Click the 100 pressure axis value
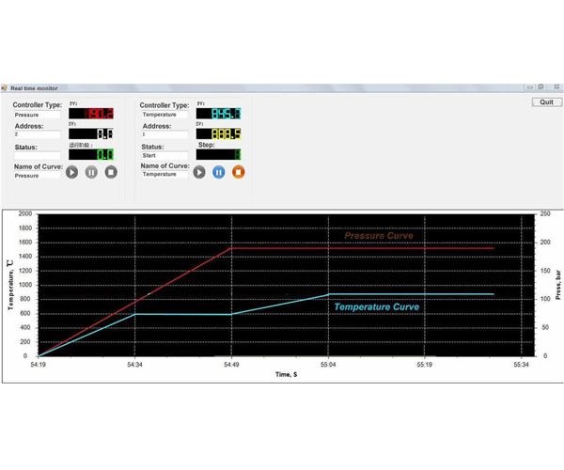The width and height of the screenshot is (564, 470). [x=545, y=299]
